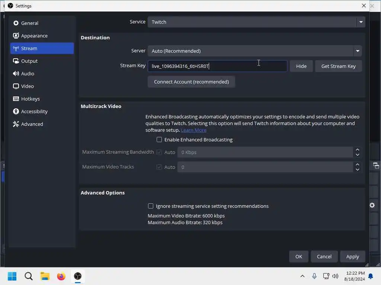Click the Service dropdown arrow
The image size is (381, 285).
click(361, 22)
